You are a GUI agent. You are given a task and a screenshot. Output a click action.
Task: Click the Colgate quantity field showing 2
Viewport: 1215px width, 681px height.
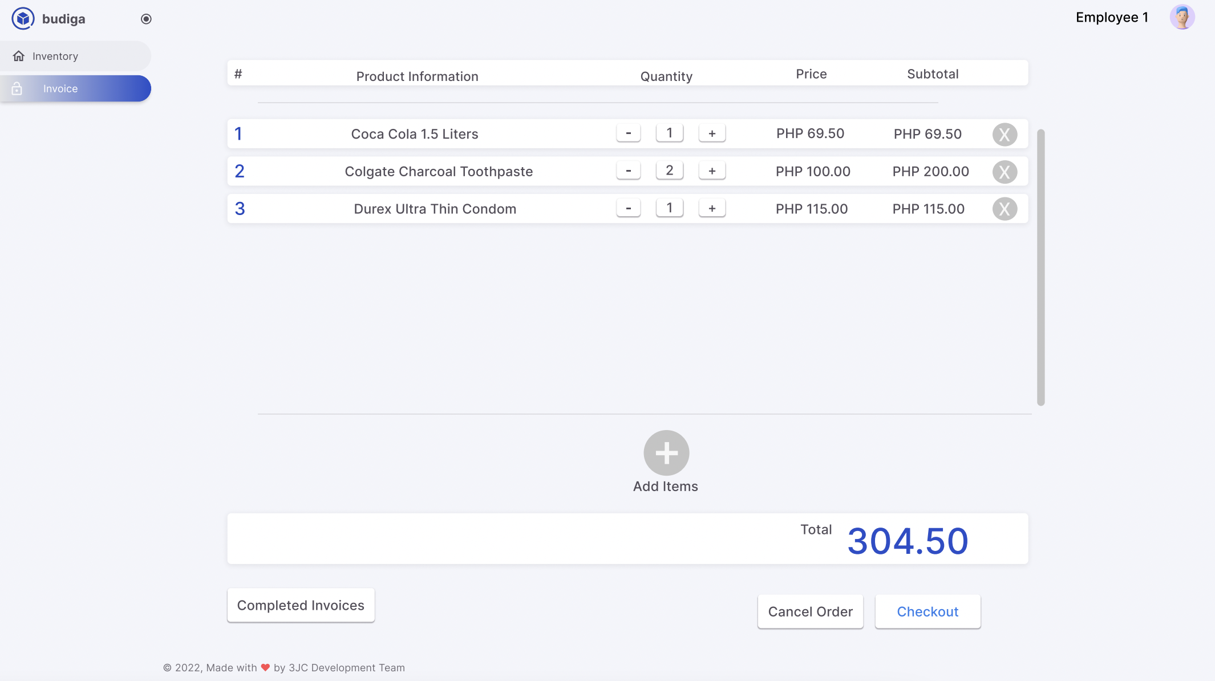[x=670, y=171]
